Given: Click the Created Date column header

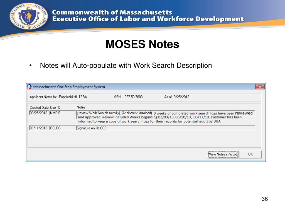Looking at the screenshot, I should coord(39,107).
